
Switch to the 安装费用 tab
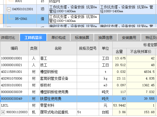[x=129, y=38]
